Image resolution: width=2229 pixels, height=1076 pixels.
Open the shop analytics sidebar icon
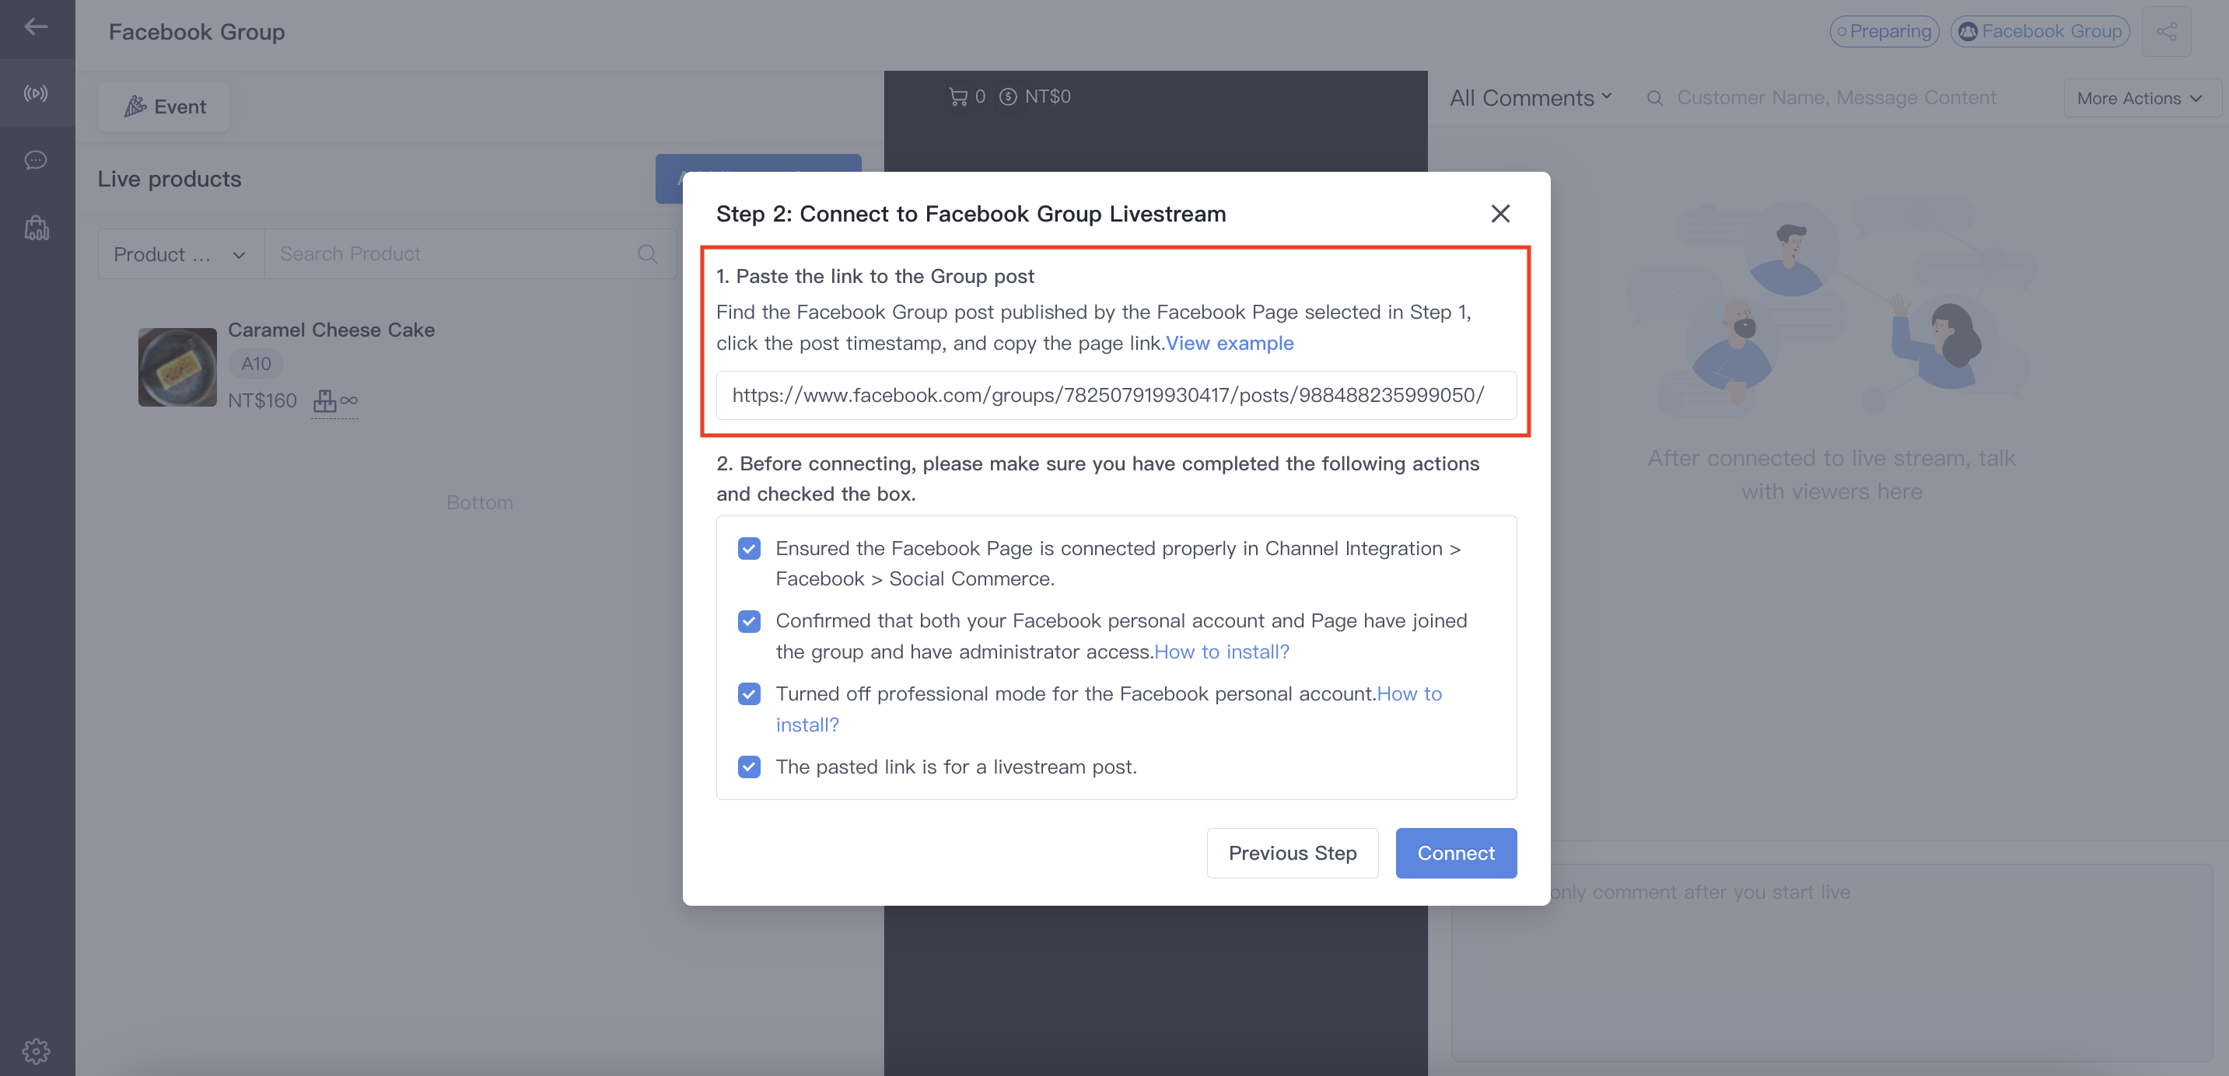pyautogui.click(x=36, y=228)
